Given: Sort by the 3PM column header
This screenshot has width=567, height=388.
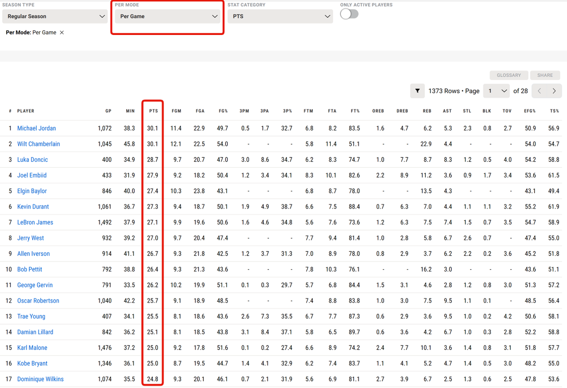Looking at the screenshot, I should coord(244,111).
